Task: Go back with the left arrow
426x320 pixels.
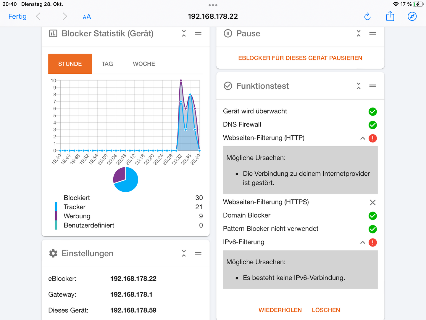Action: point(38,16)
